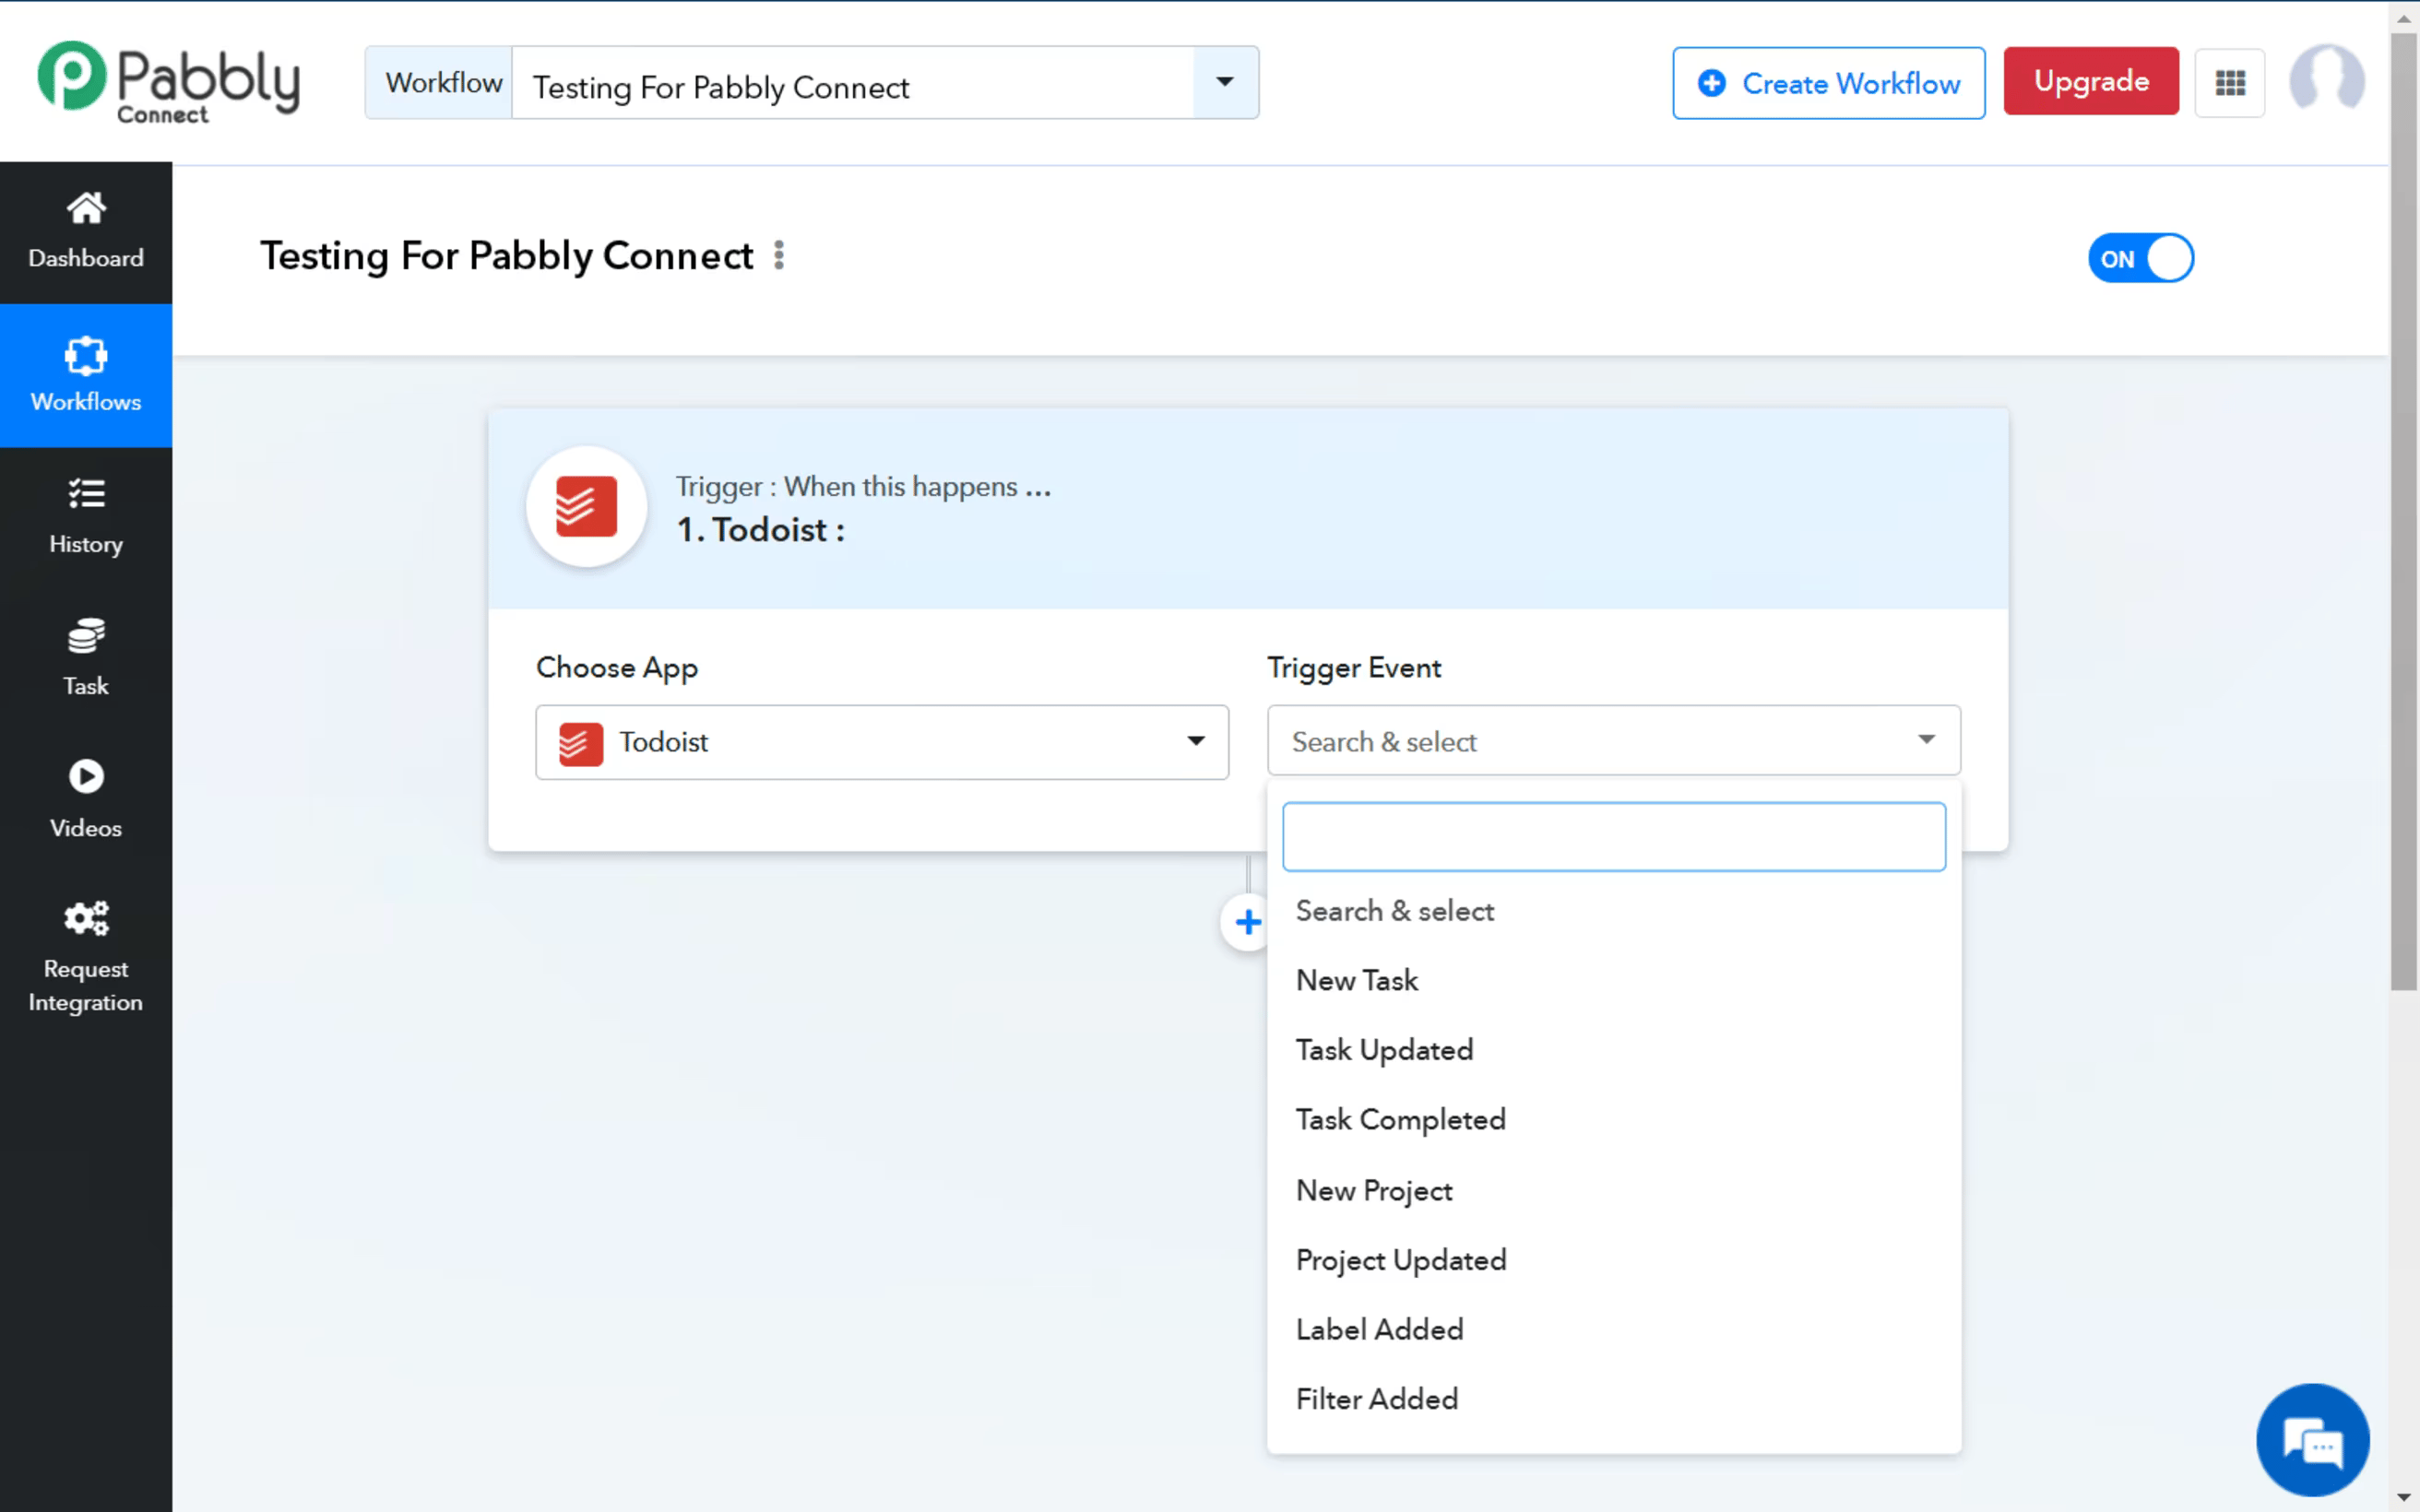Click the Create Workflow button
The height and width of the screenshot is (1512, 2420).
(x=1828, y=83)
